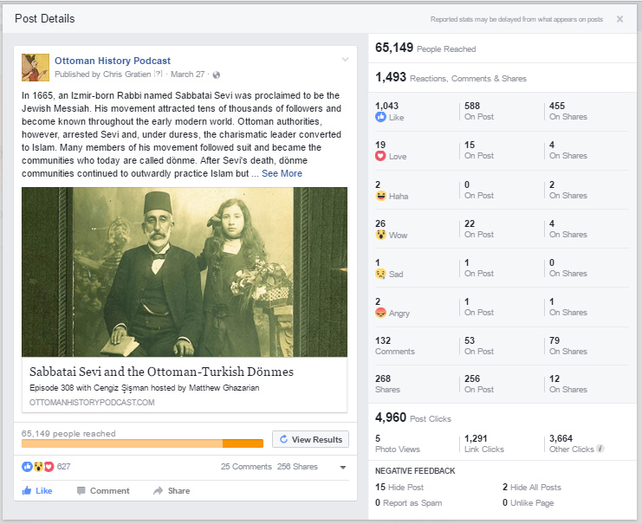Click the 0 Unlike Page stat

point(529,502)
